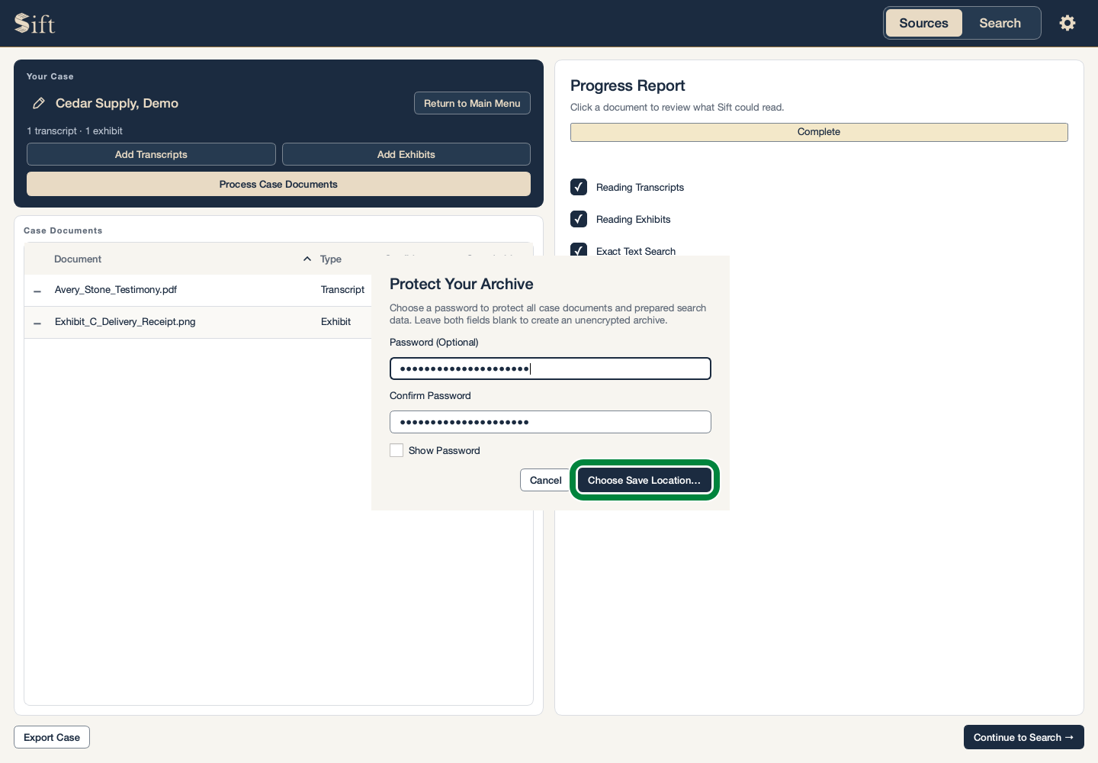Focus the Confirm Password field
Image resolution: width=1098 pixels, height=763 pixels.
(x=551, y=422)
